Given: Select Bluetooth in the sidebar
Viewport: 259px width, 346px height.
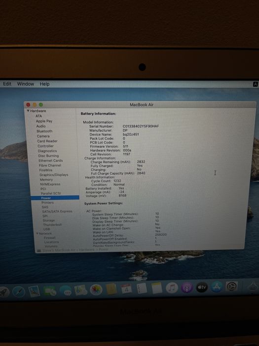Looking at the screenshot, I should (44, 131).
